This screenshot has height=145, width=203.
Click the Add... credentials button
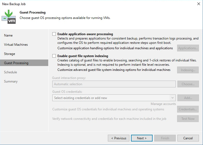(188, 98)
